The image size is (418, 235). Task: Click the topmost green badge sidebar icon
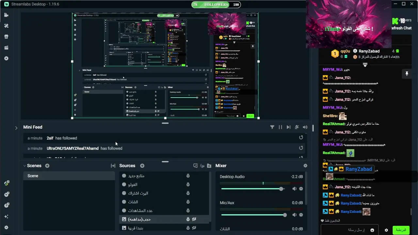(x=6, y=183)
